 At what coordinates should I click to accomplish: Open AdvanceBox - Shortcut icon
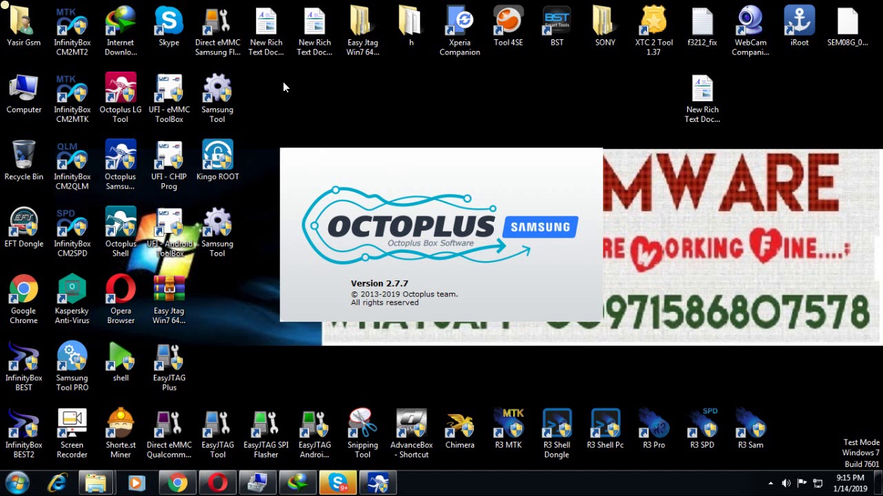411,435
